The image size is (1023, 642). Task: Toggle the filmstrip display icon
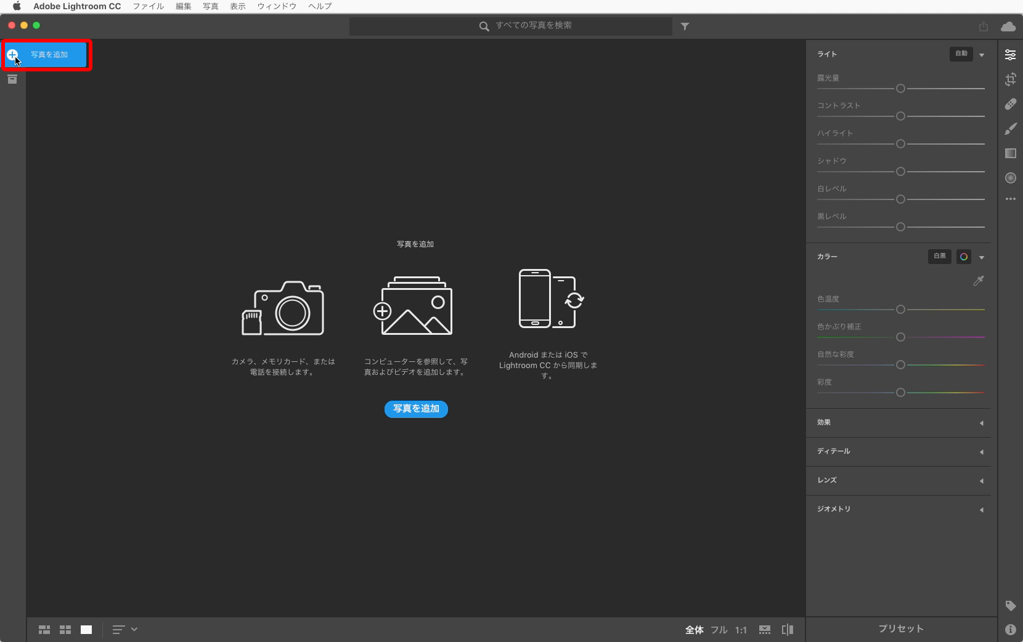pyautogui.click(x=765, y=630)
